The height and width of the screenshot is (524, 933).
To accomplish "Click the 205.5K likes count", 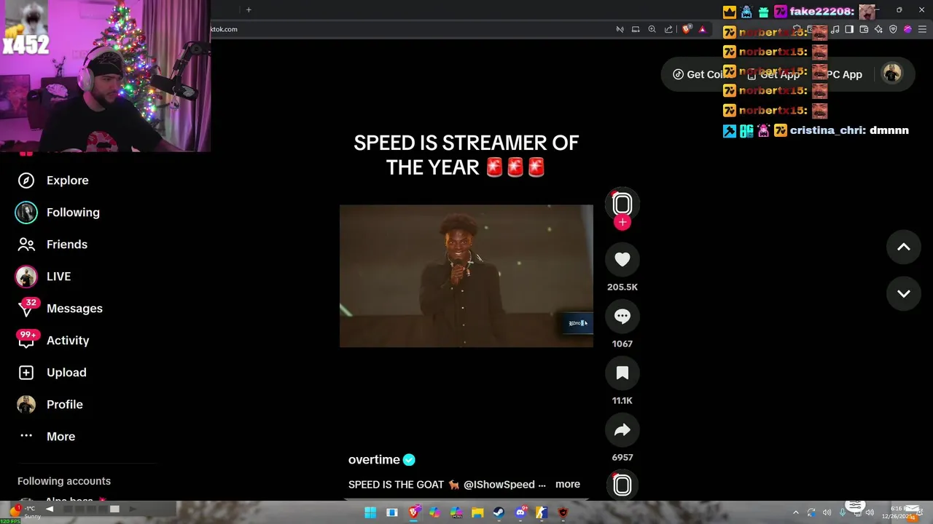I will click(x=622, y=287).
